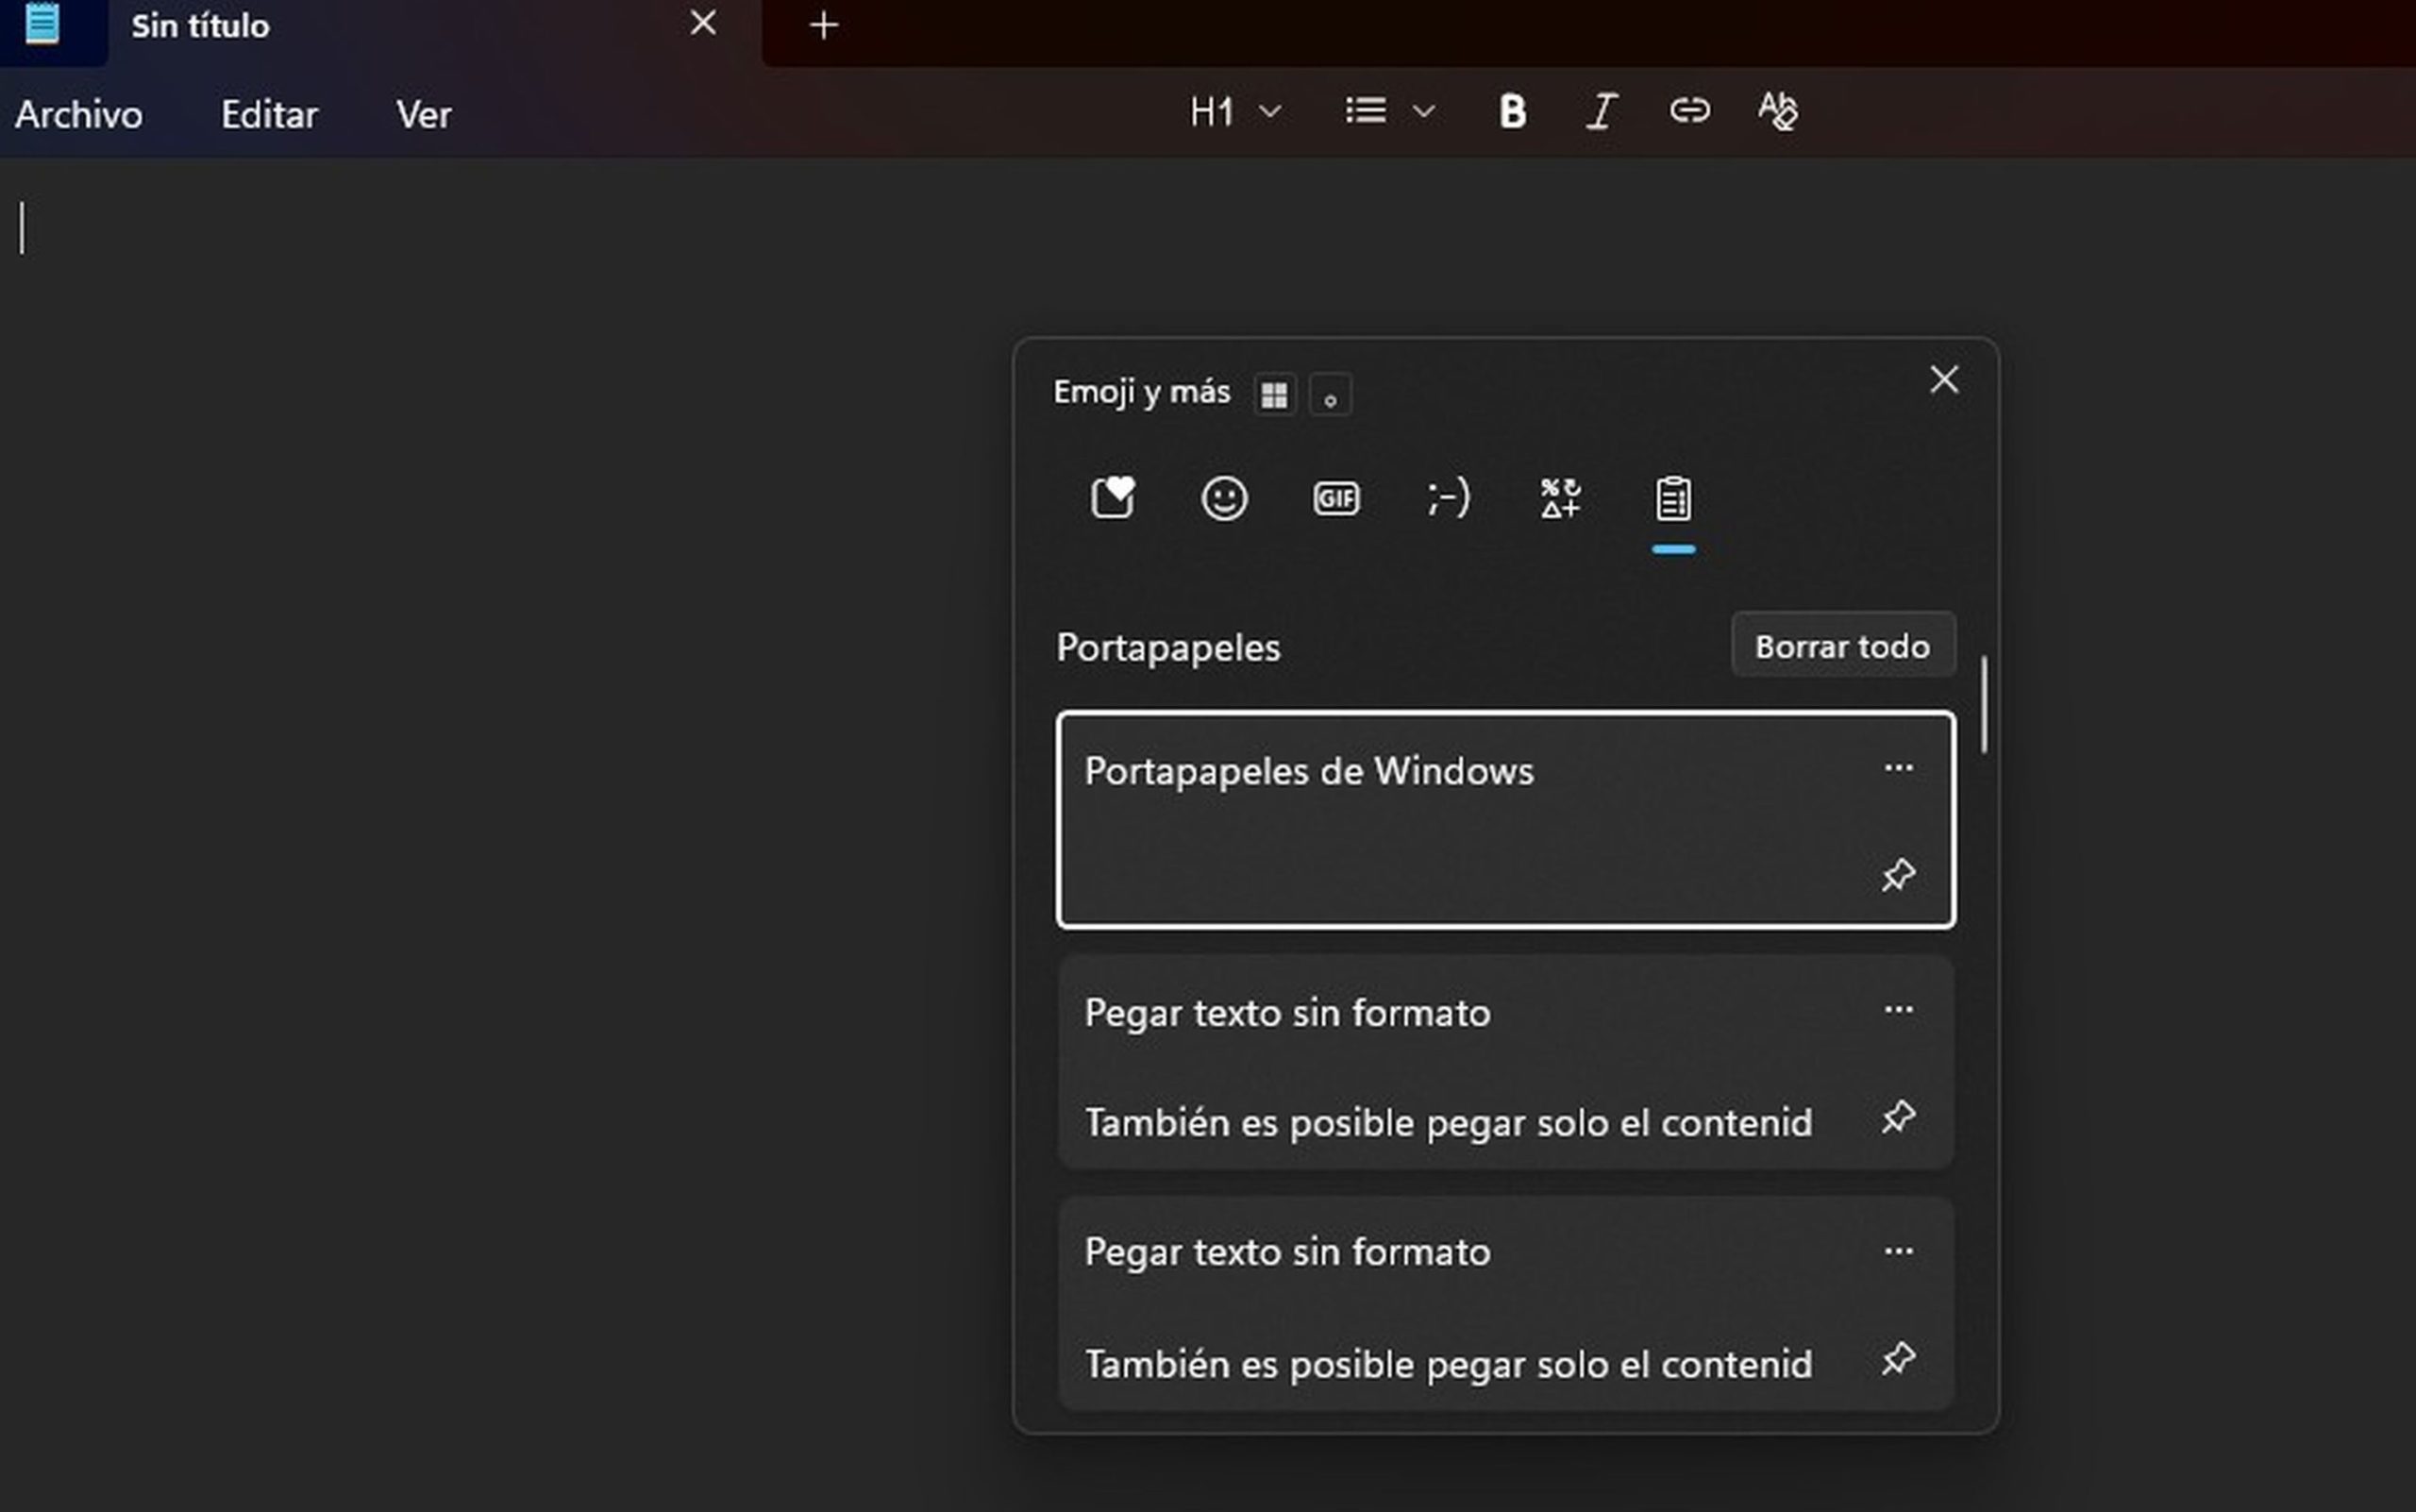Image resolution: width=2416 pixels, height=1512 pixels.
Task: Open more options for Portapapeles de Windows
Action: point(1898,768)
